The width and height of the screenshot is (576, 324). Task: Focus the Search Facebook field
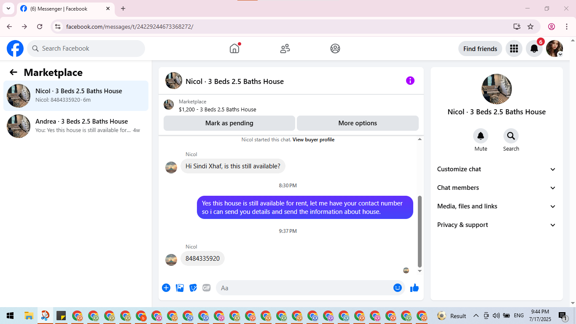click(86, 49)
